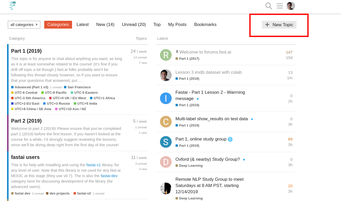Click the C avatar on Multi-label topic
The image size is (341, 201).
click(x=166, y=122)
